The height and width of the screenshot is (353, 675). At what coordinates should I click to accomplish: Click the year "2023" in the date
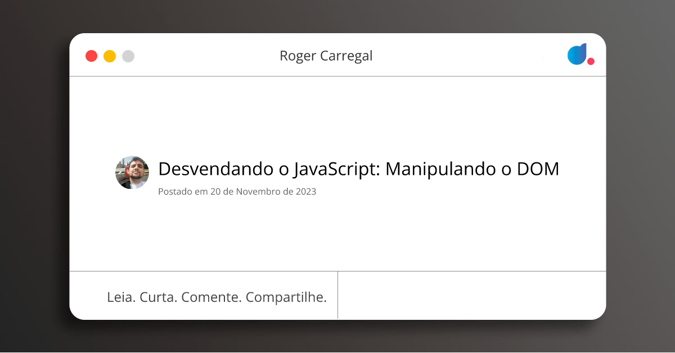(x=305, y=192)
